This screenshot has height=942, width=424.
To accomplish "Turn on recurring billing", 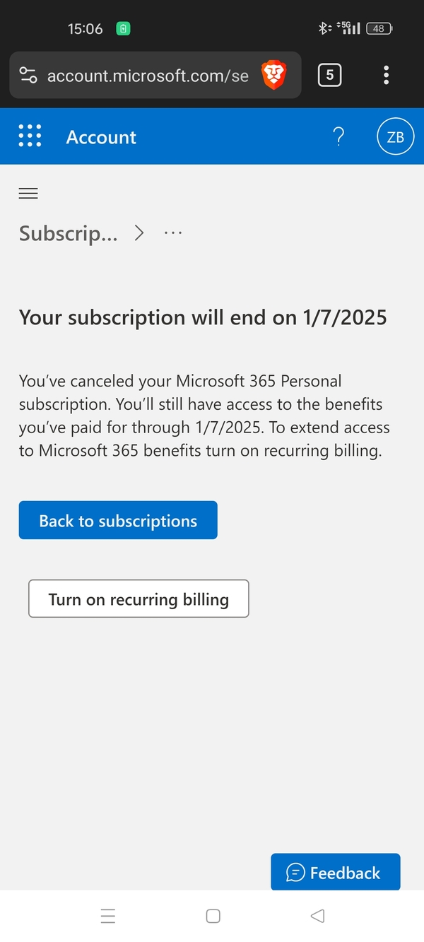I will (x=139, y=599).
